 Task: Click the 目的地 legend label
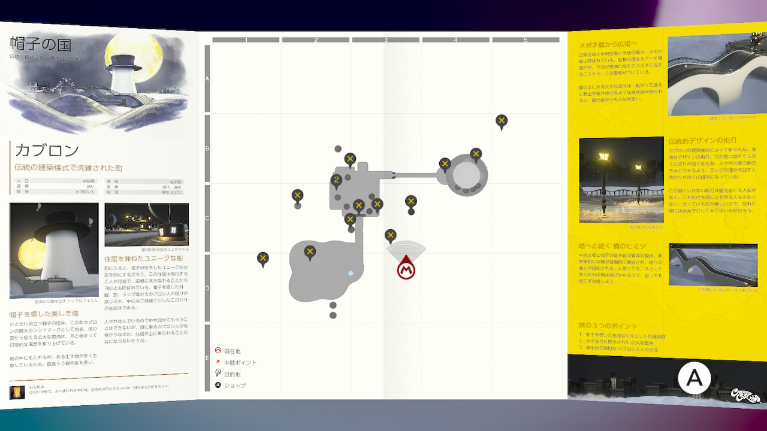[x=232, y=374]
